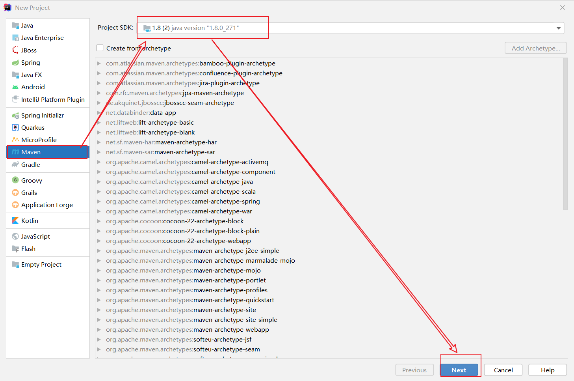Enable the Create from archetype checkbox
The width and height of the screenshot is (574, 381).
tap(100, 48)
